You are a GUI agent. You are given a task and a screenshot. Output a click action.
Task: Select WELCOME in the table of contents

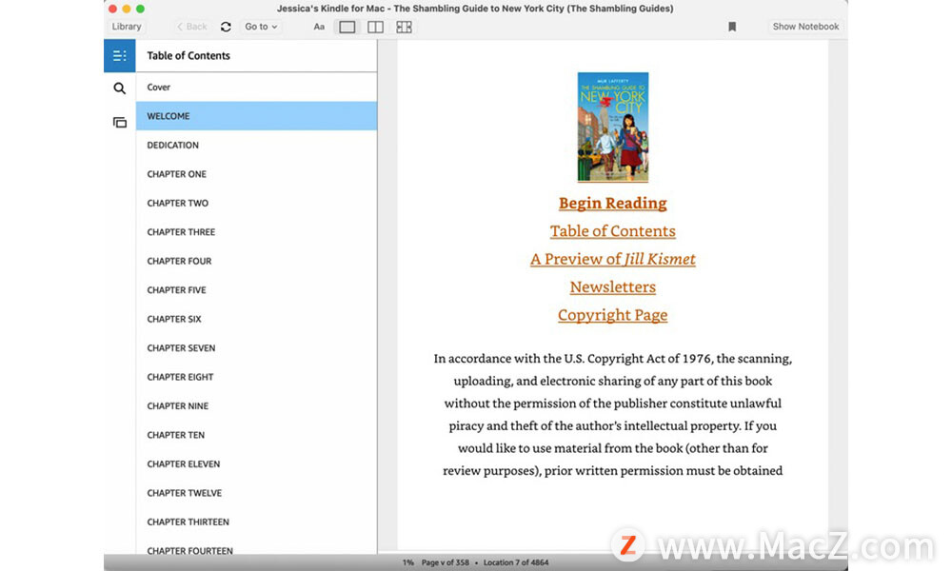tap(256, 116)
